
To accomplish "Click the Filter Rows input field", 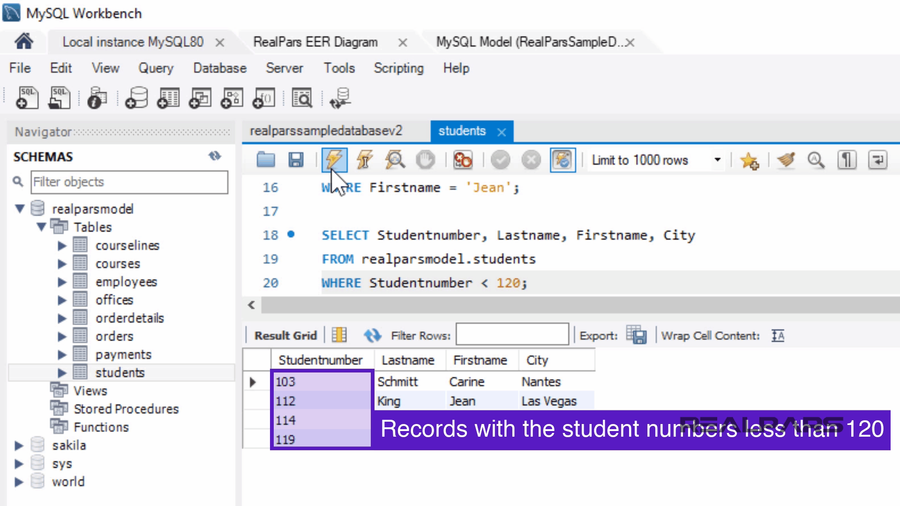I will (x=512, y=335).
